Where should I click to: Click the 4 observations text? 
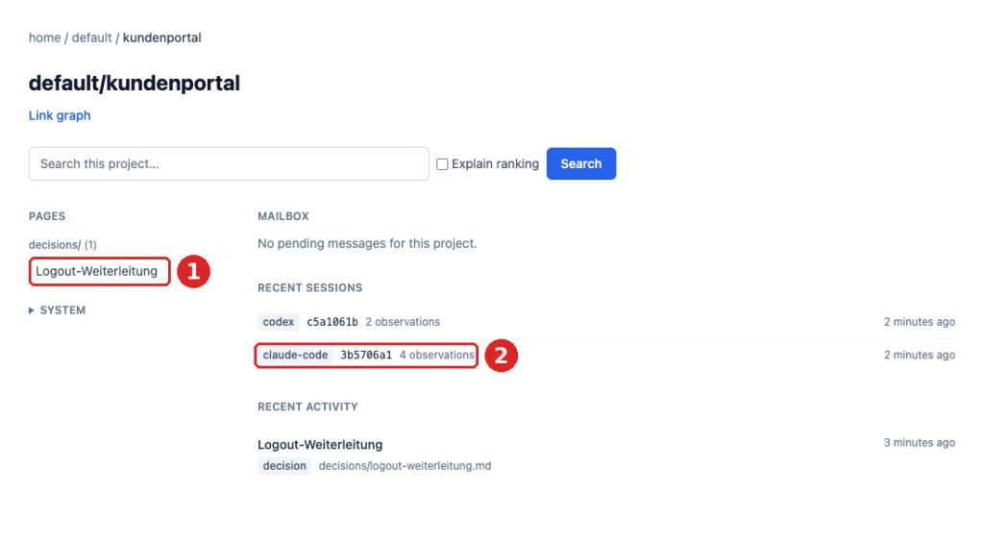(x=437, y=356)
